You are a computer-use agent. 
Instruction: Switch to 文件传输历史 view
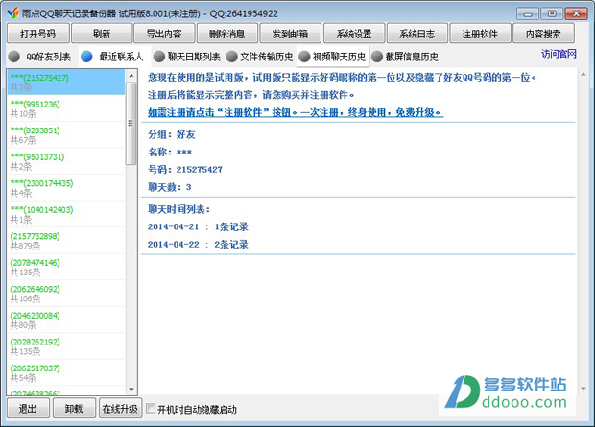(x=259, y=57)
